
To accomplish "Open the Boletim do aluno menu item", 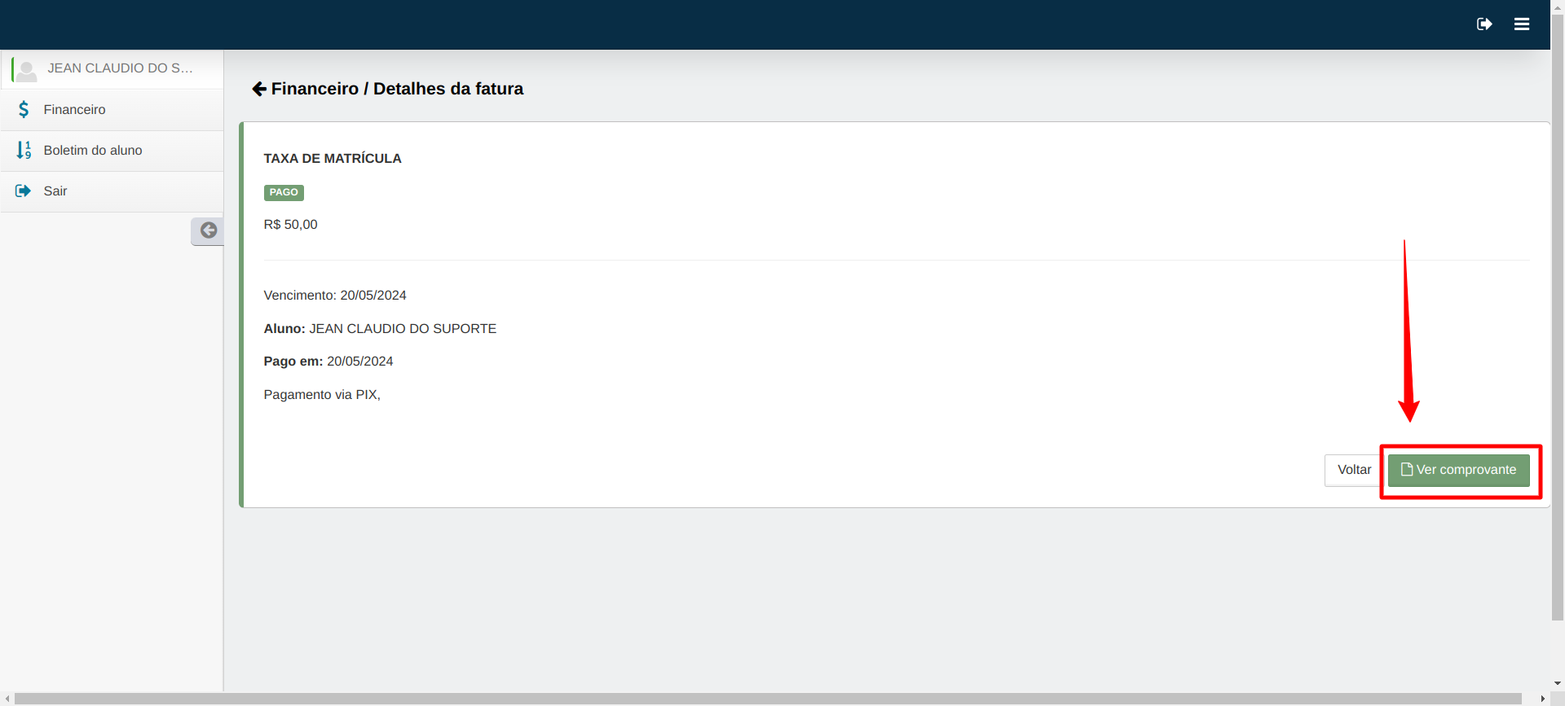I will tap(112, 151).
